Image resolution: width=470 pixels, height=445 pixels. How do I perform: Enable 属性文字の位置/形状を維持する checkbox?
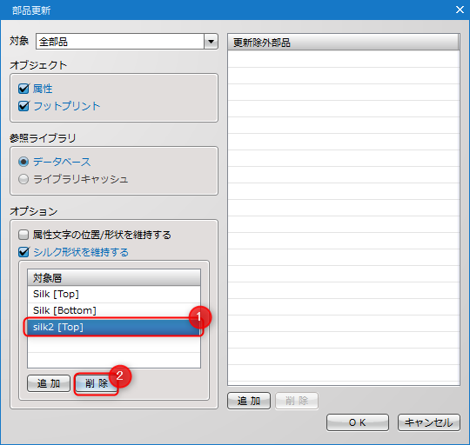tap(23, 235)
